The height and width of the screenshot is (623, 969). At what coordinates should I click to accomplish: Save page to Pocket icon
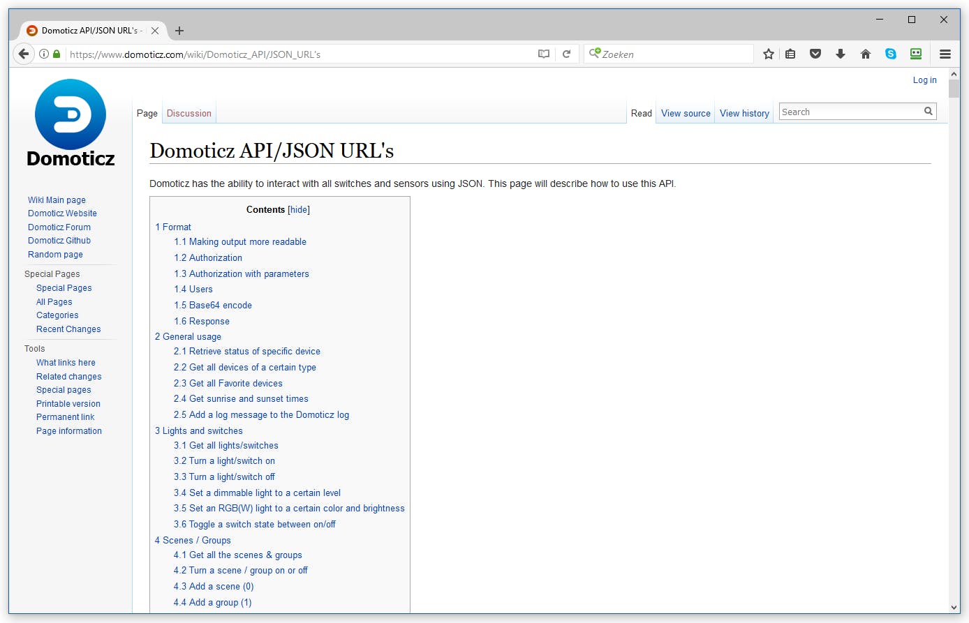(815, 54)
